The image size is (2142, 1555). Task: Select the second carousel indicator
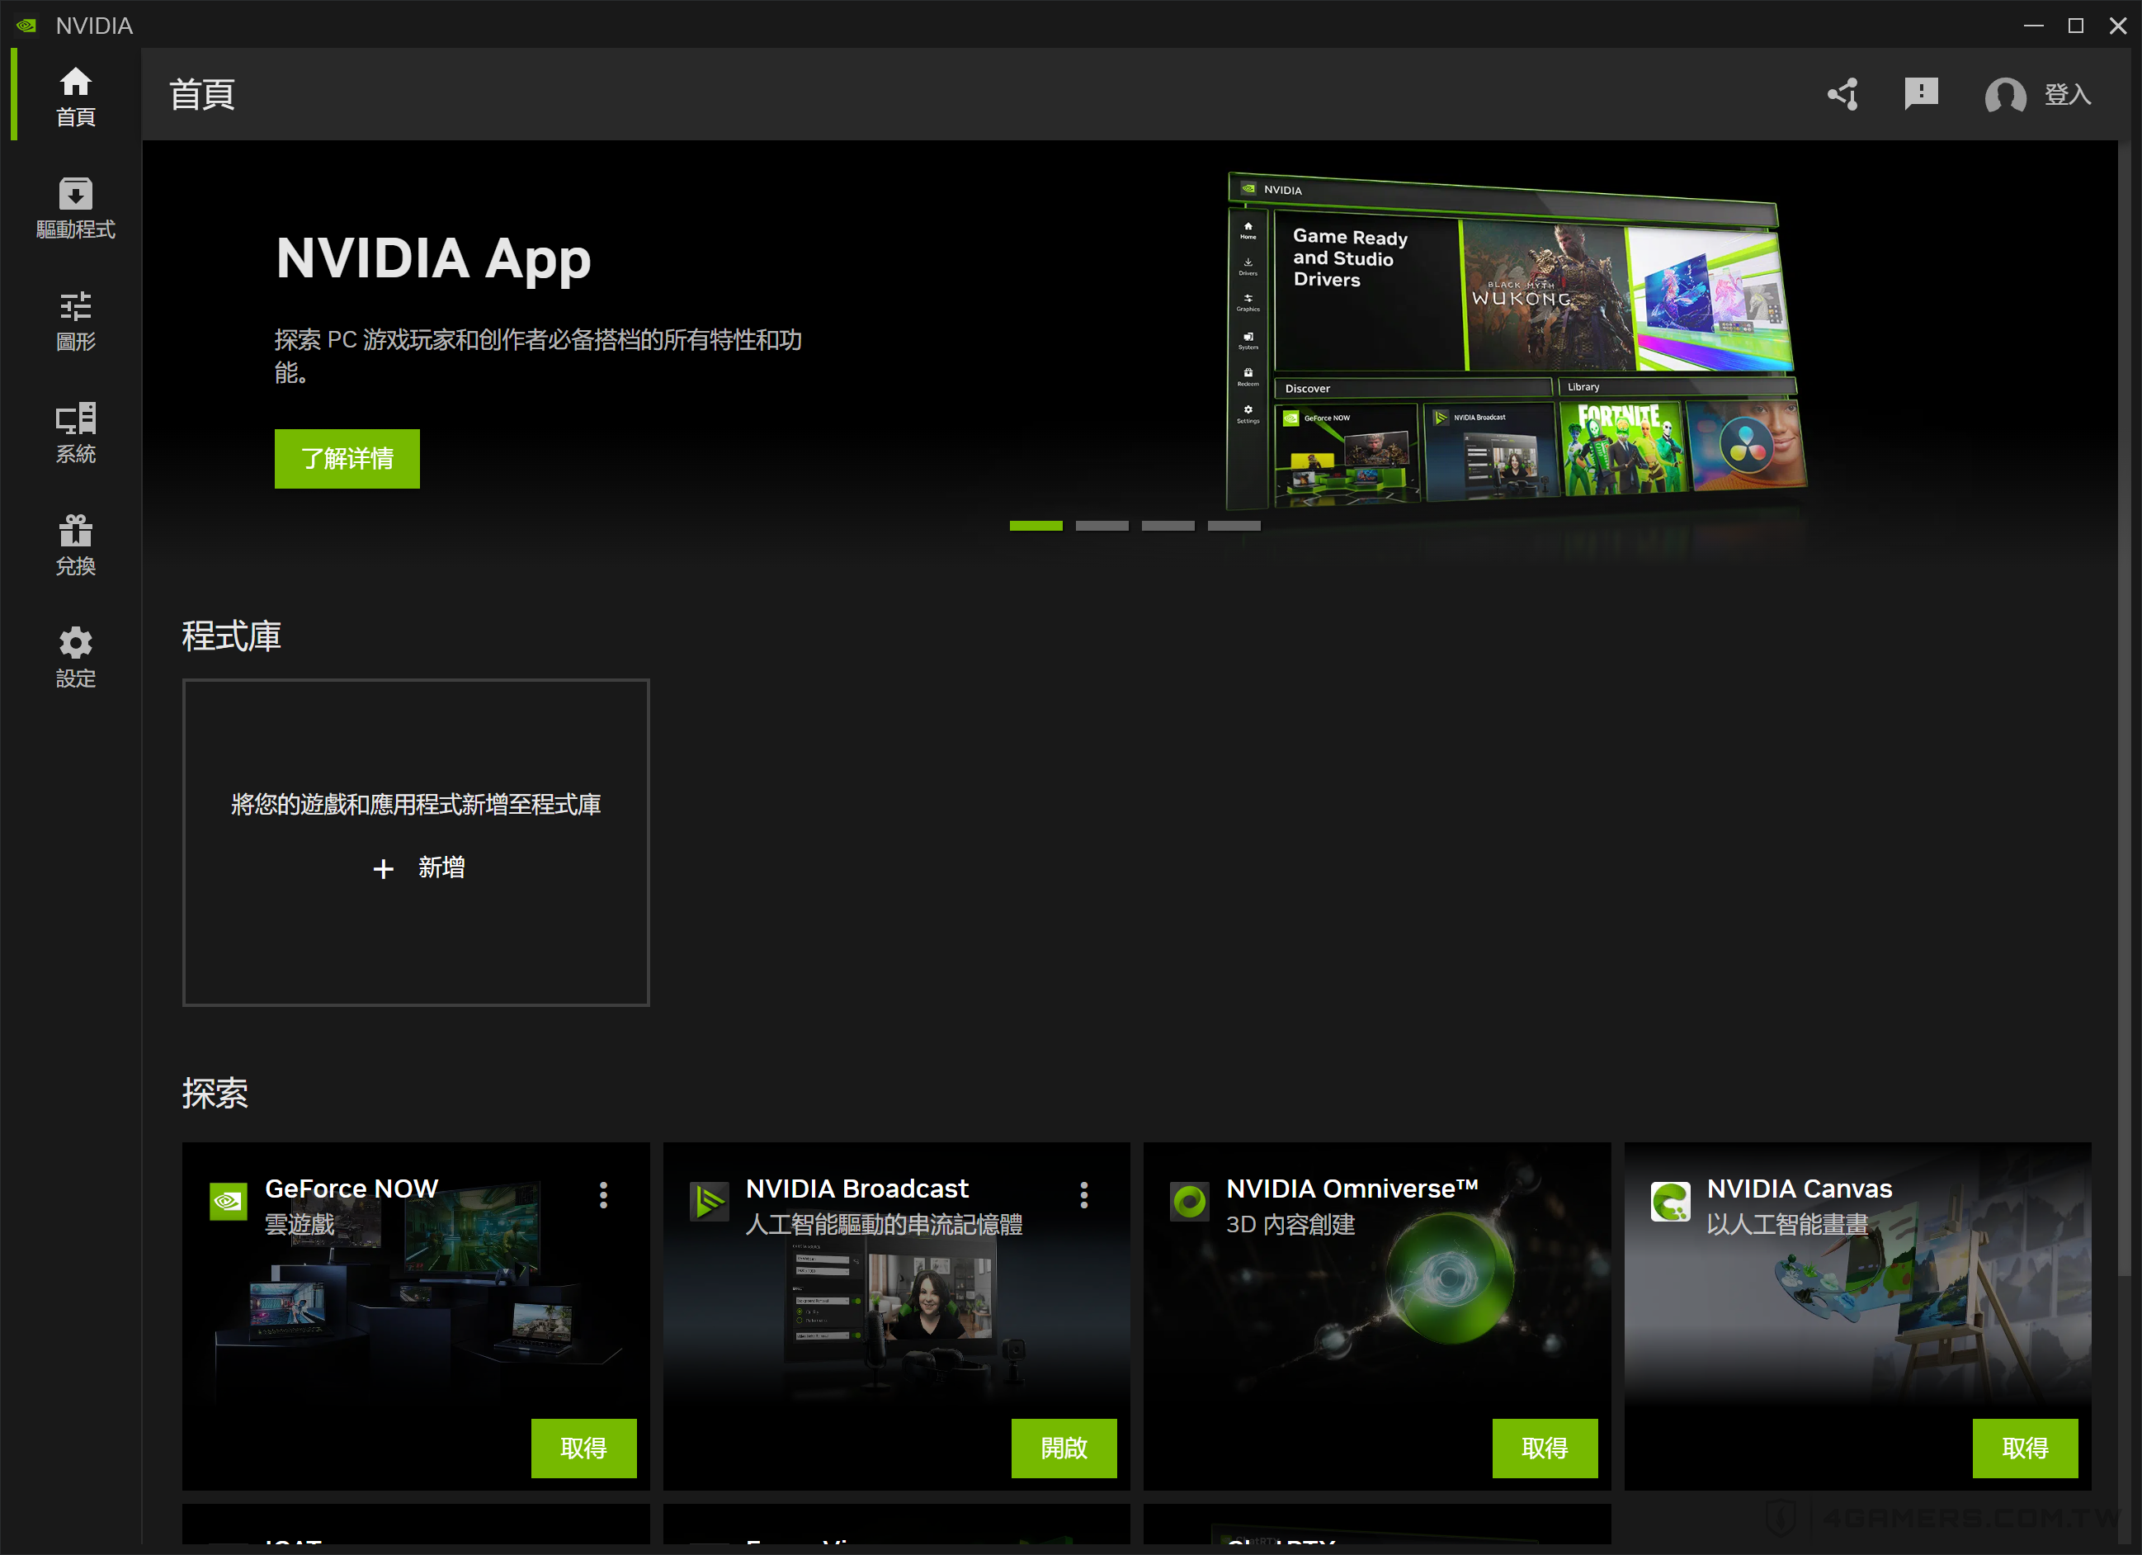pos(1102,525)
